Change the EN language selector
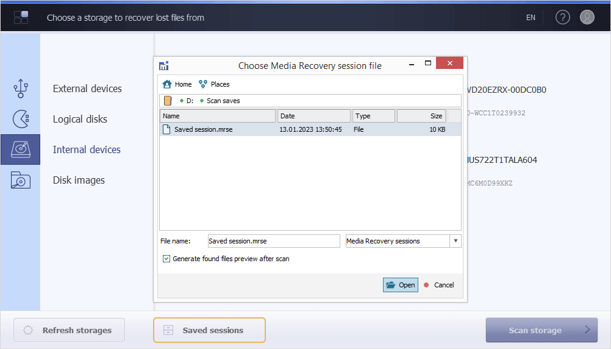This screenshot has height=349, width=611. [531, 18]
